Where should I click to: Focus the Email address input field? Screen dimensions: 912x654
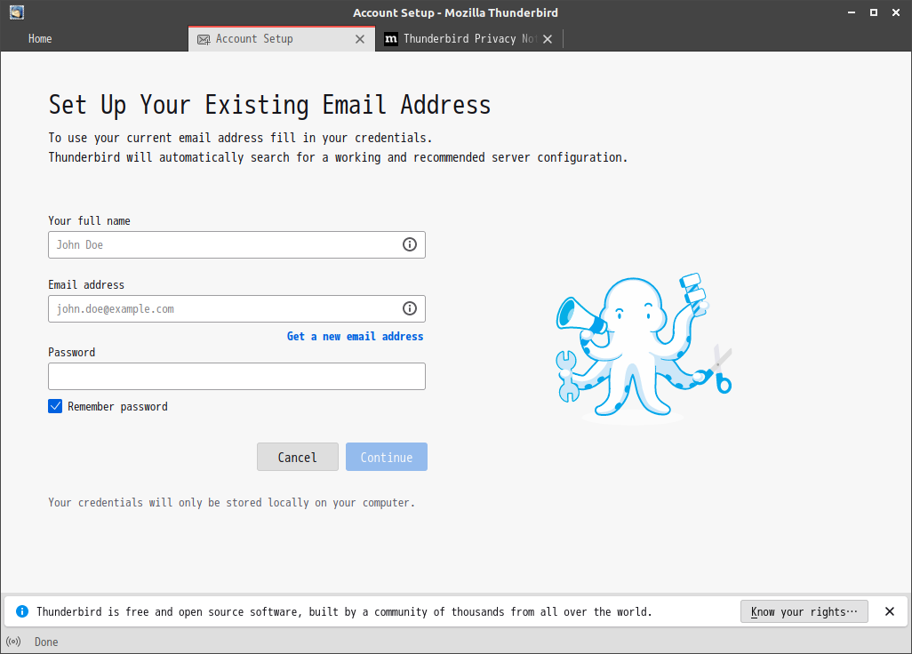pyautogui.click(x=236, y=308)
